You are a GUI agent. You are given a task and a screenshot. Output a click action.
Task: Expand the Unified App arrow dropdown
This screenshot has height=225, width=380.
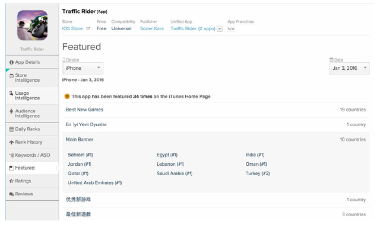pyautogui.click(x=220, y=29)
